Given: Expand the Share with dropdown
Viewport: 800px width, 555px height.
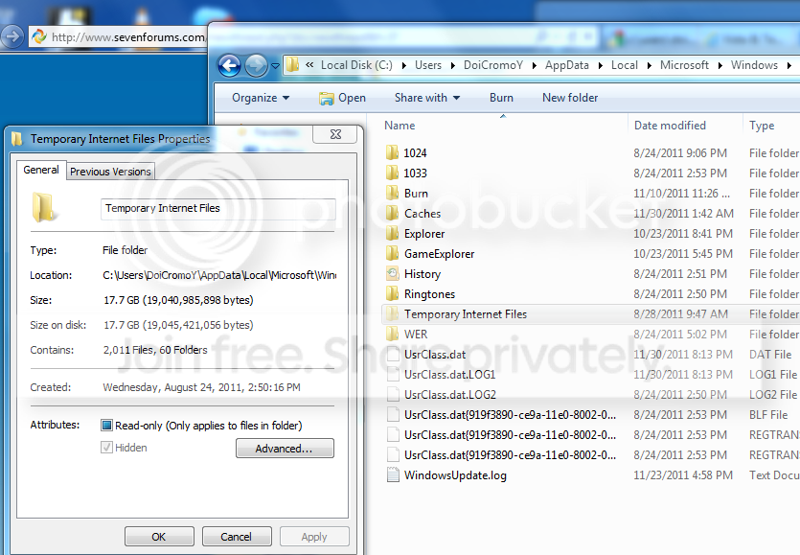Looking at the screenshot, I should [x=427, y=98].
